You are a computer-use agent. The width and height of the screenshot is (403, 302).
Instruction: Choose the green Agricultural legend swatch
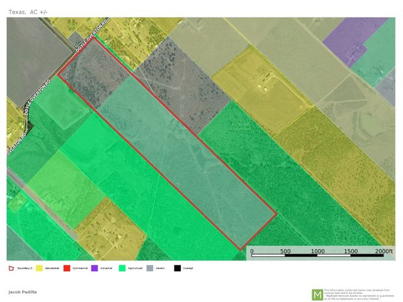(x=122, y=268)
